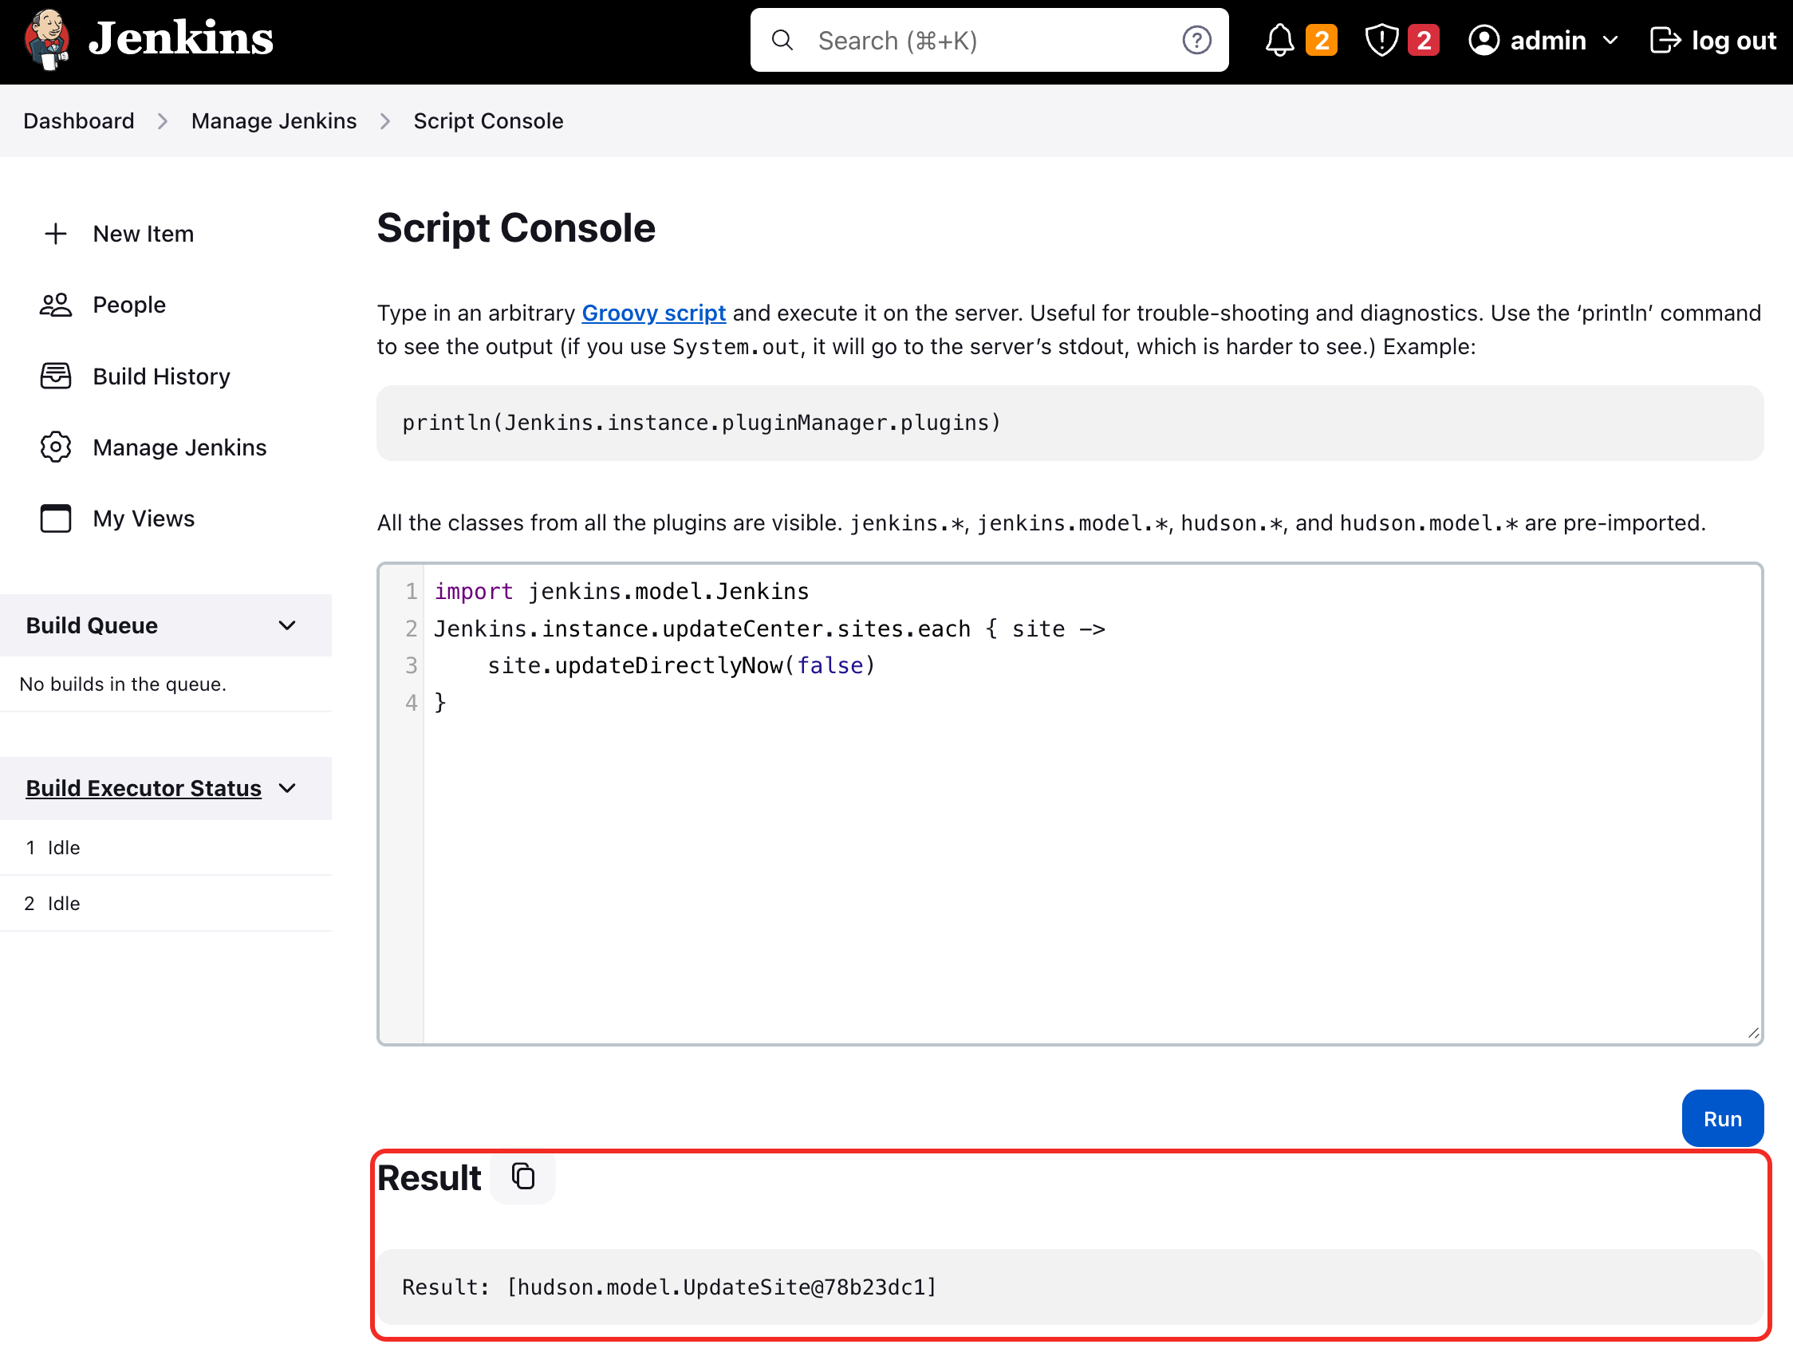This screenshot has width=1793, height=1356.
Task: Go to People page
Action: click(x=130, y=305)
